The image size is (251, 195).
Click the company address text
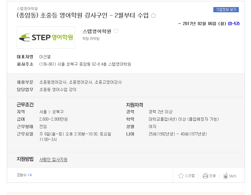(x=85, y=64)
